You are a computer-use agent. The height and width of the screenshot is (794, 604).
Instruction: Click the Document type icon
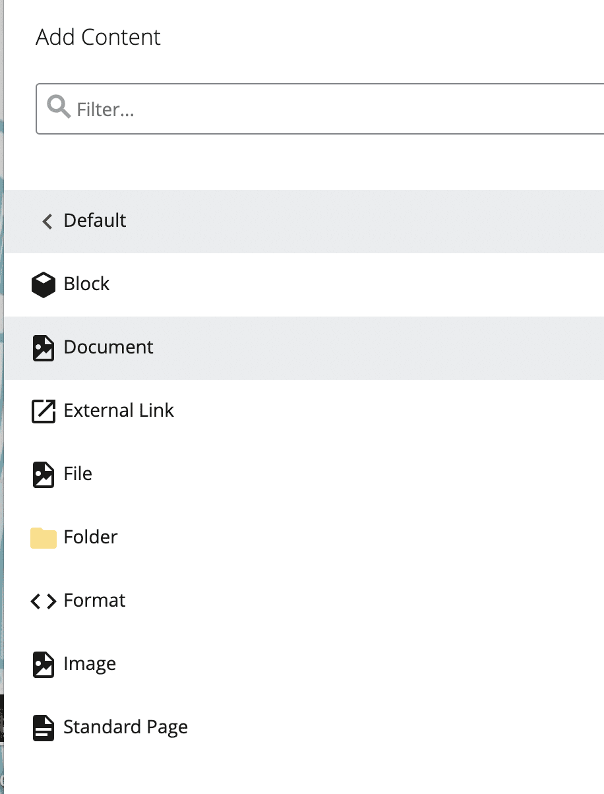coord(43,348)
